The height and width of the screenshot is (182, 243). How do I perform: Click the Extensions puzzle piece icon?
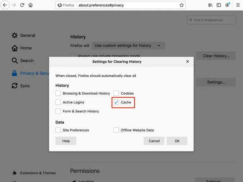(15, 173)
